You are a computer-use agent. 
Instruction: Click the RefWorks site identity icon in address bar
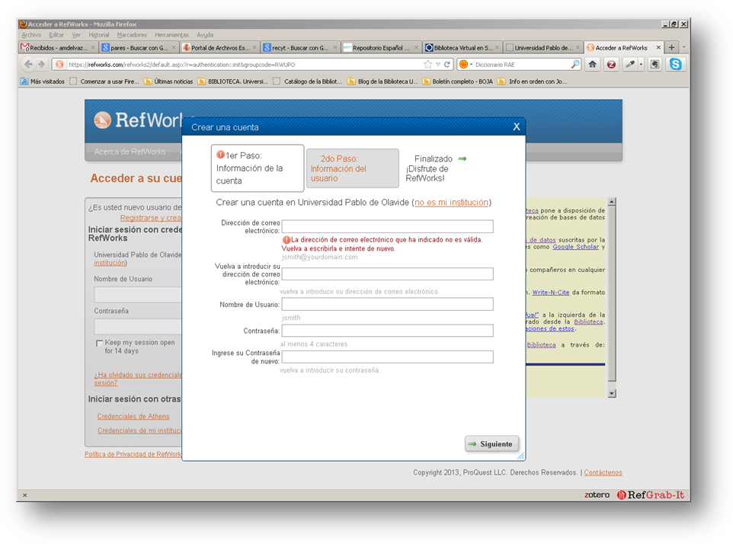pyautogui.click(x=59, y=65)
